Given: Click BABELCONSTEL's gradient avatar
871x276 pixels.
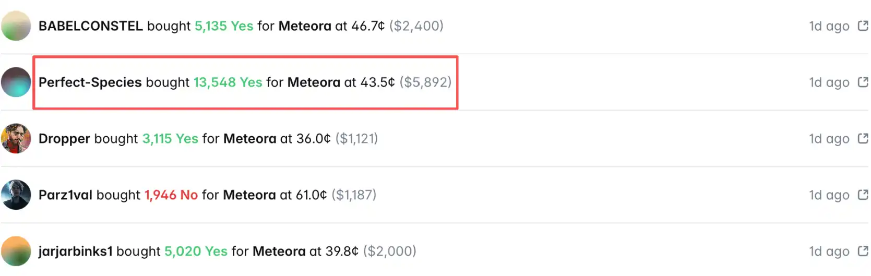Looking at the screenshot, I should tap(16, 26).
